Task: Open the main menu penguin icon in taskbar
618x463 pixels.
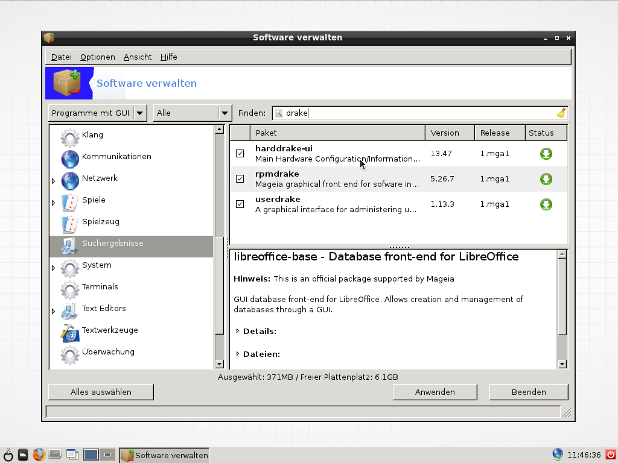Action: (x=8, y=455)
